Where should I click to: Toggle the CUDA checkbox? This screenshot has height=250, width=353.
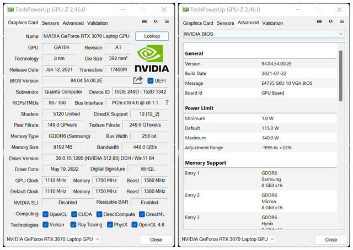click(x=74, y=214)
